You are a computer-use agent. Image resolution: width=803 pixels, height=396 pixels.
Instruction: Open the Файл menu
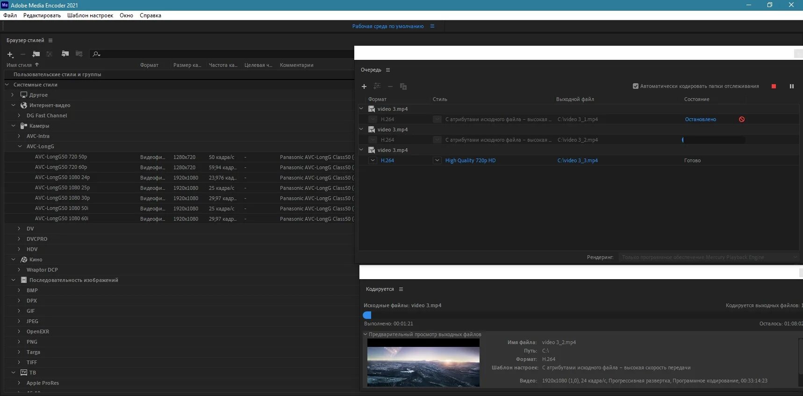10,15
